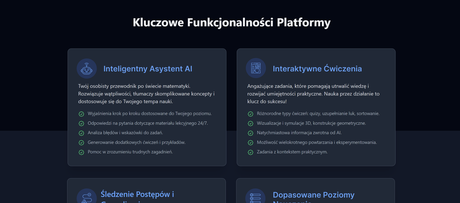460x203 pixels.
Task: Click checkmark next to Różnorodne typy ćwiczeń
Action: (250, 114)
